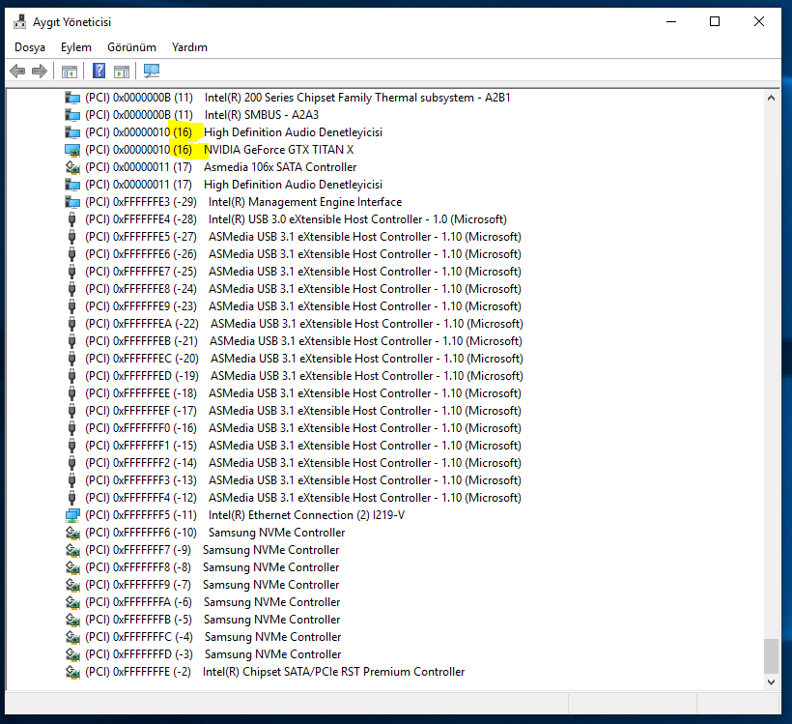Screen dimensions: 792x724
Task: Click icon of Samsung NVMe Controller (-3) row
Action: 72,654
